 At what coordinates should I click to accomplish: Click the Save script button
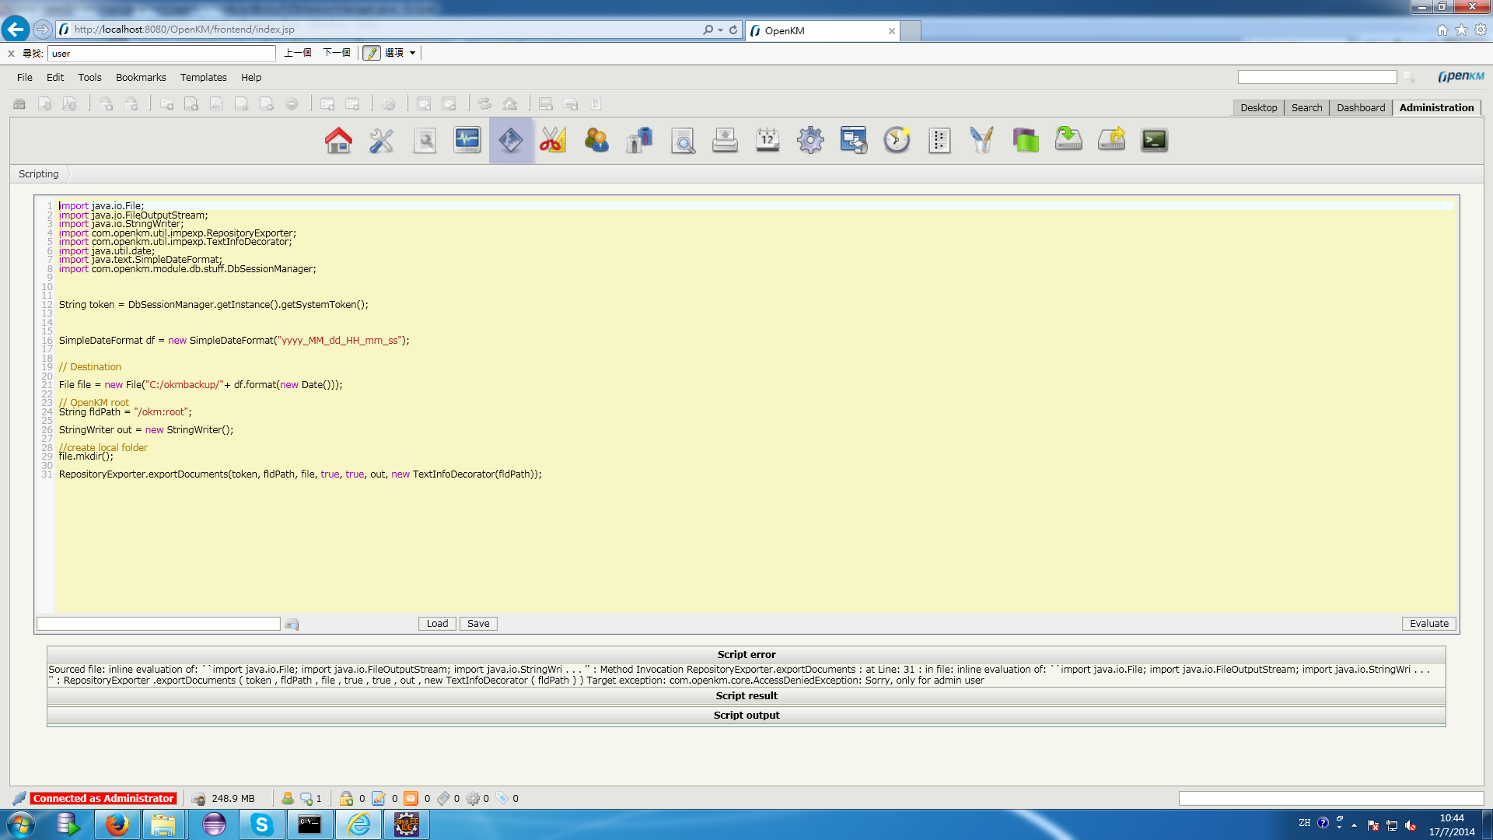click(x=478, y=624)
